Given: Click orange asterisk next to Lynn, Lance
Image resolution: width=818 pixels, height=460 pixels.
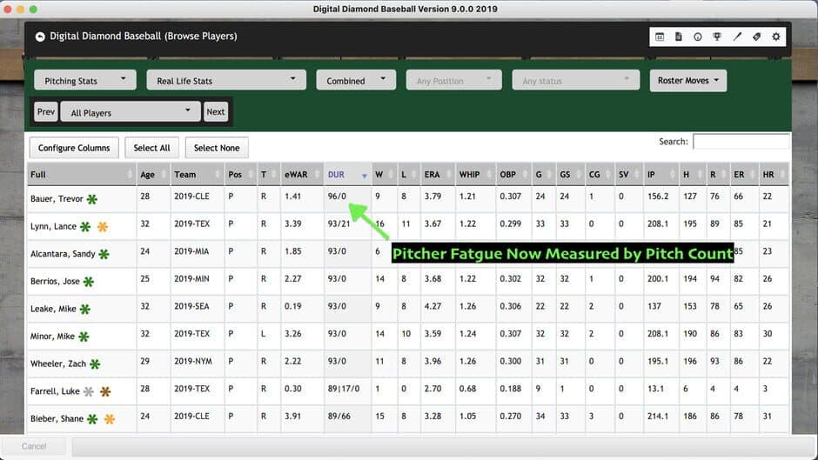Looking at the screenshot, I should pyautogui.click(x=103, y=226).
